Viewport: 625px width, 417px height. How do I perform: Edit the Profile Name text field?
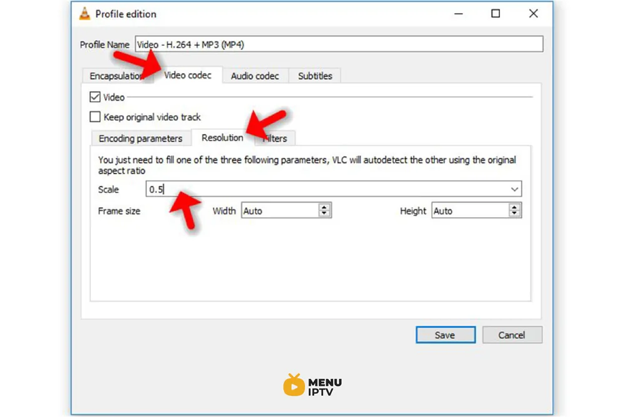[x=339, y=44]
